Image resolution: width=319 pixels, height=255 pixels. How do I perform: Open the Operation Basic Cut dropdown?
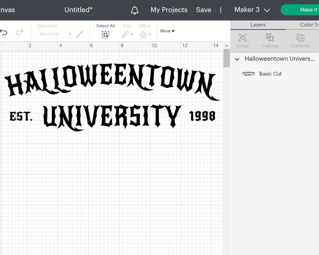55,34
